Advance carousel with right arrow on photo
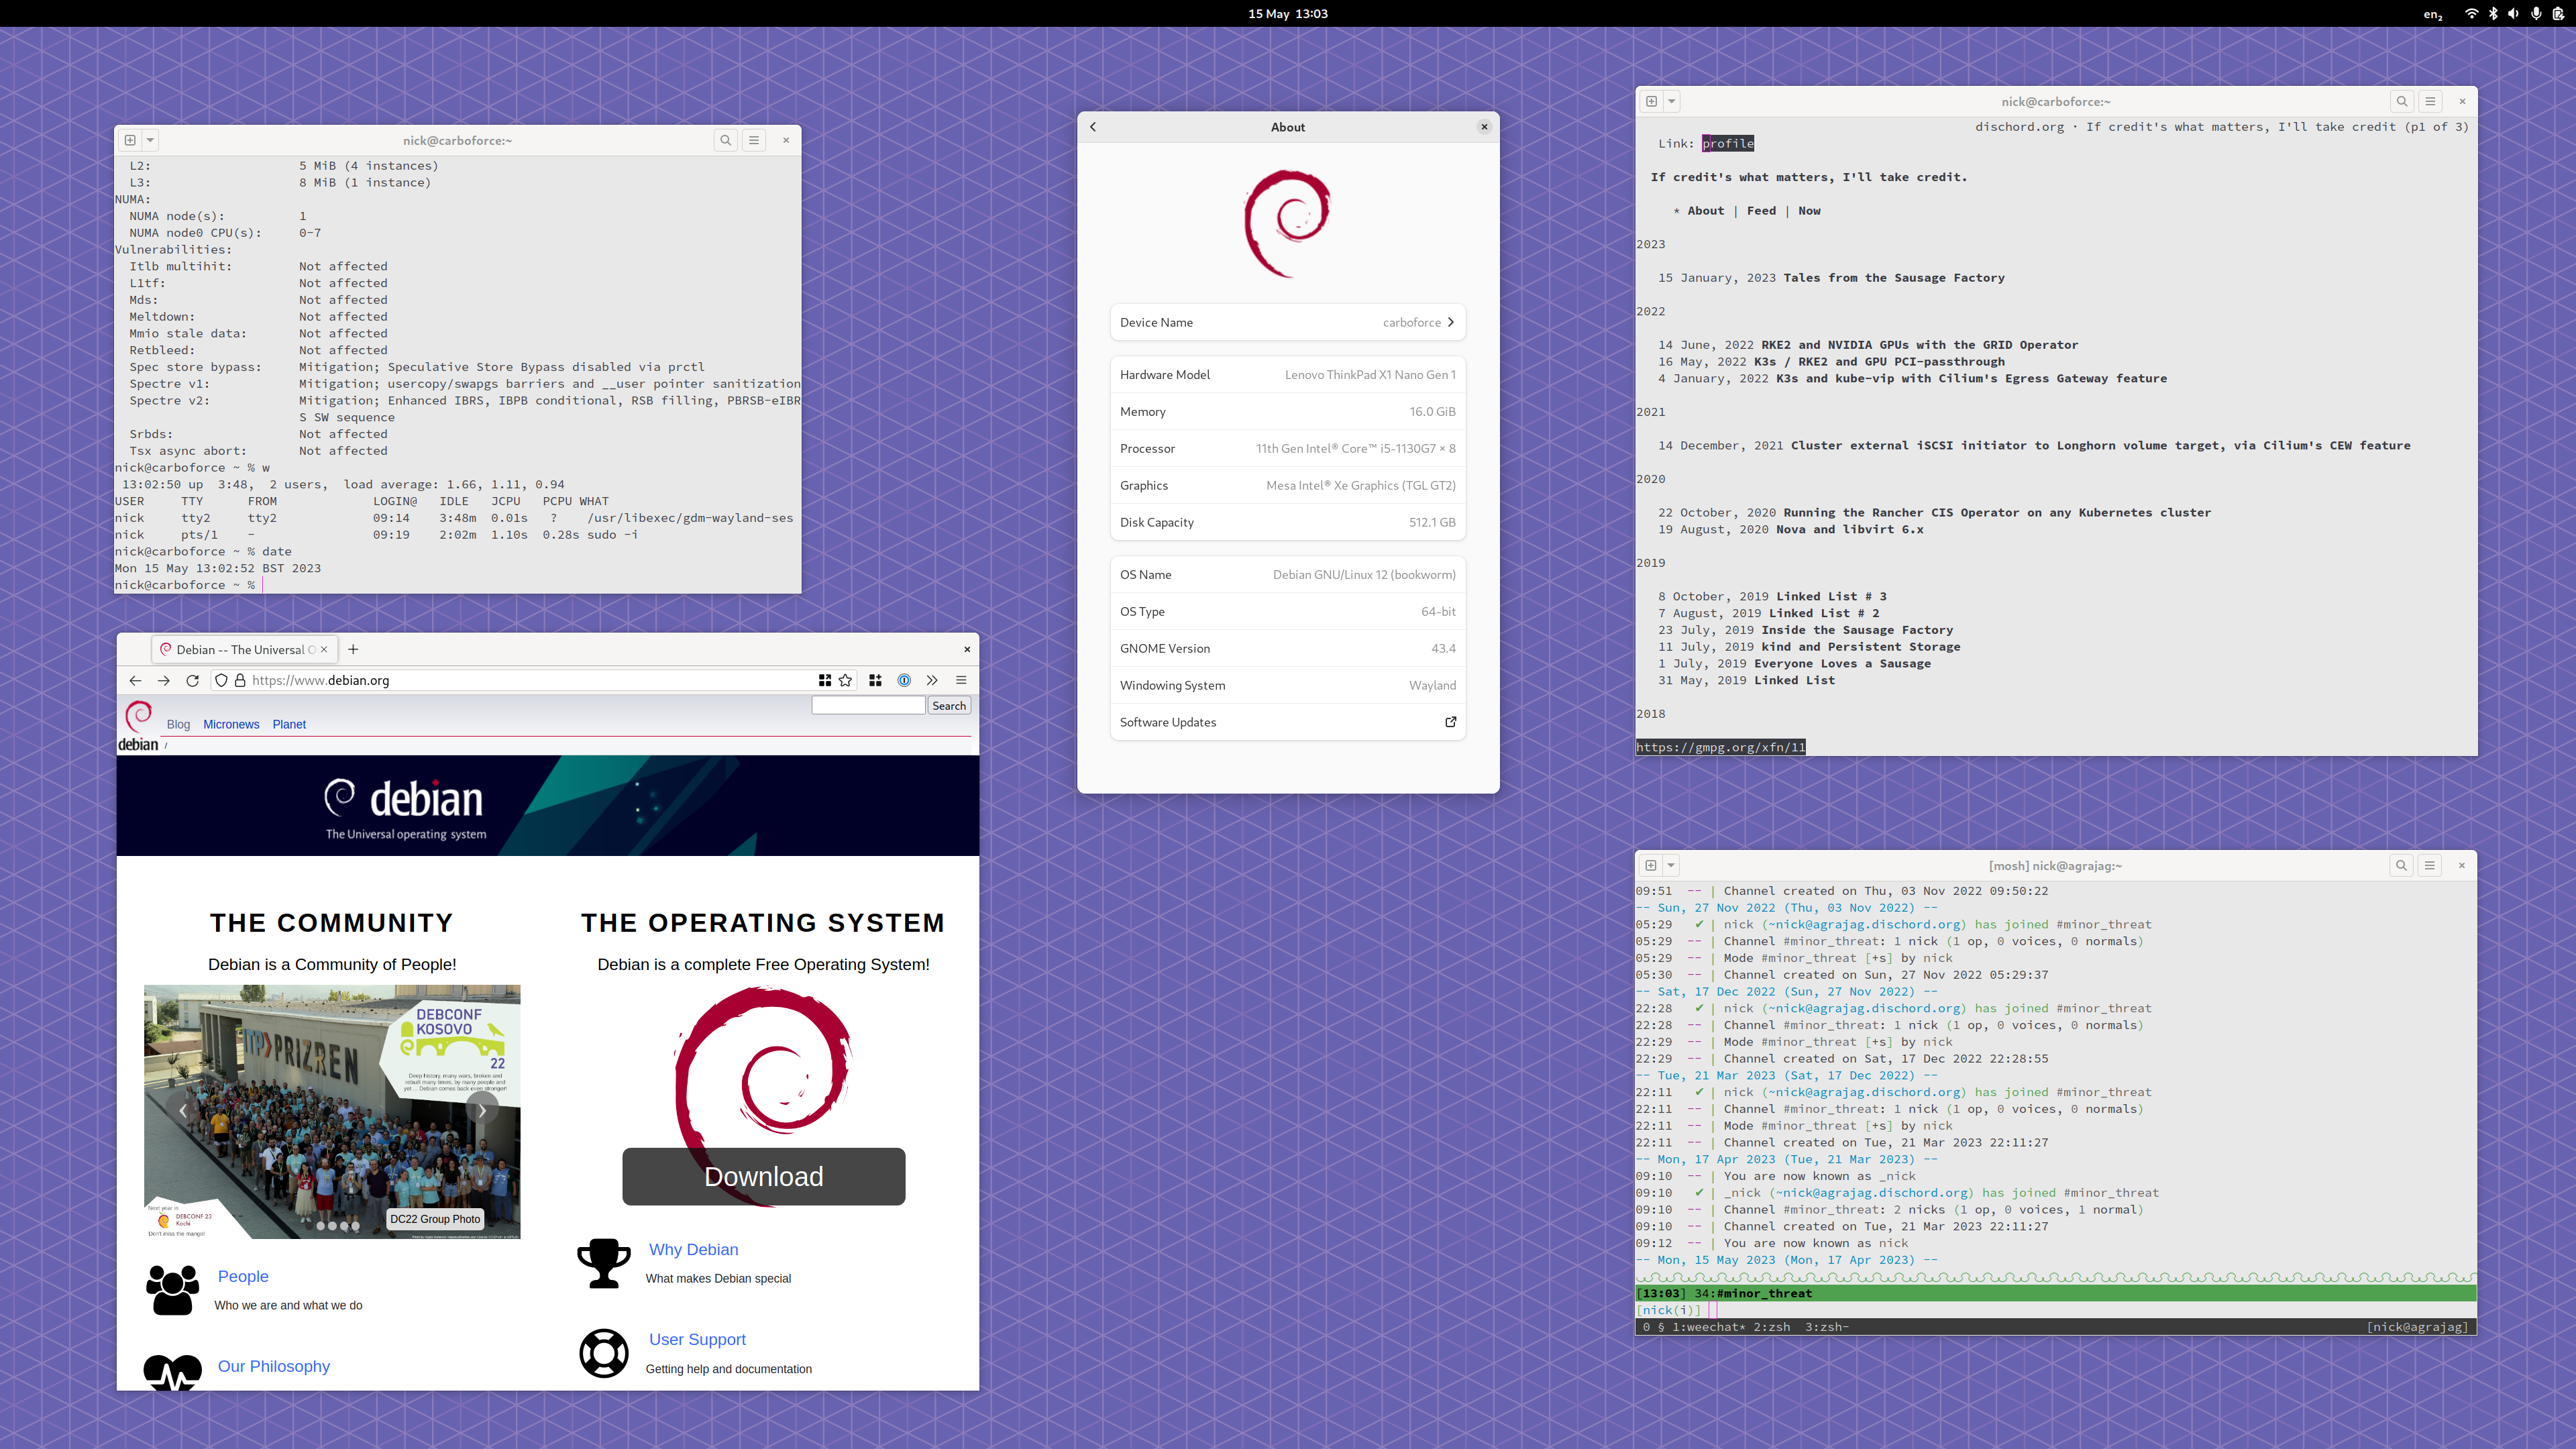Screen dimensions: 2576x1449 (482, 1110)
